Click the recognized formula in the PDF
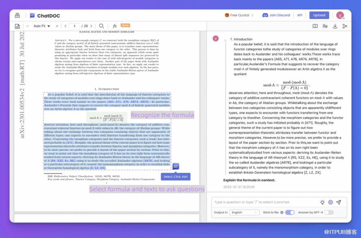Viewport: 361px width, 238px height. (x=106, y=118)
